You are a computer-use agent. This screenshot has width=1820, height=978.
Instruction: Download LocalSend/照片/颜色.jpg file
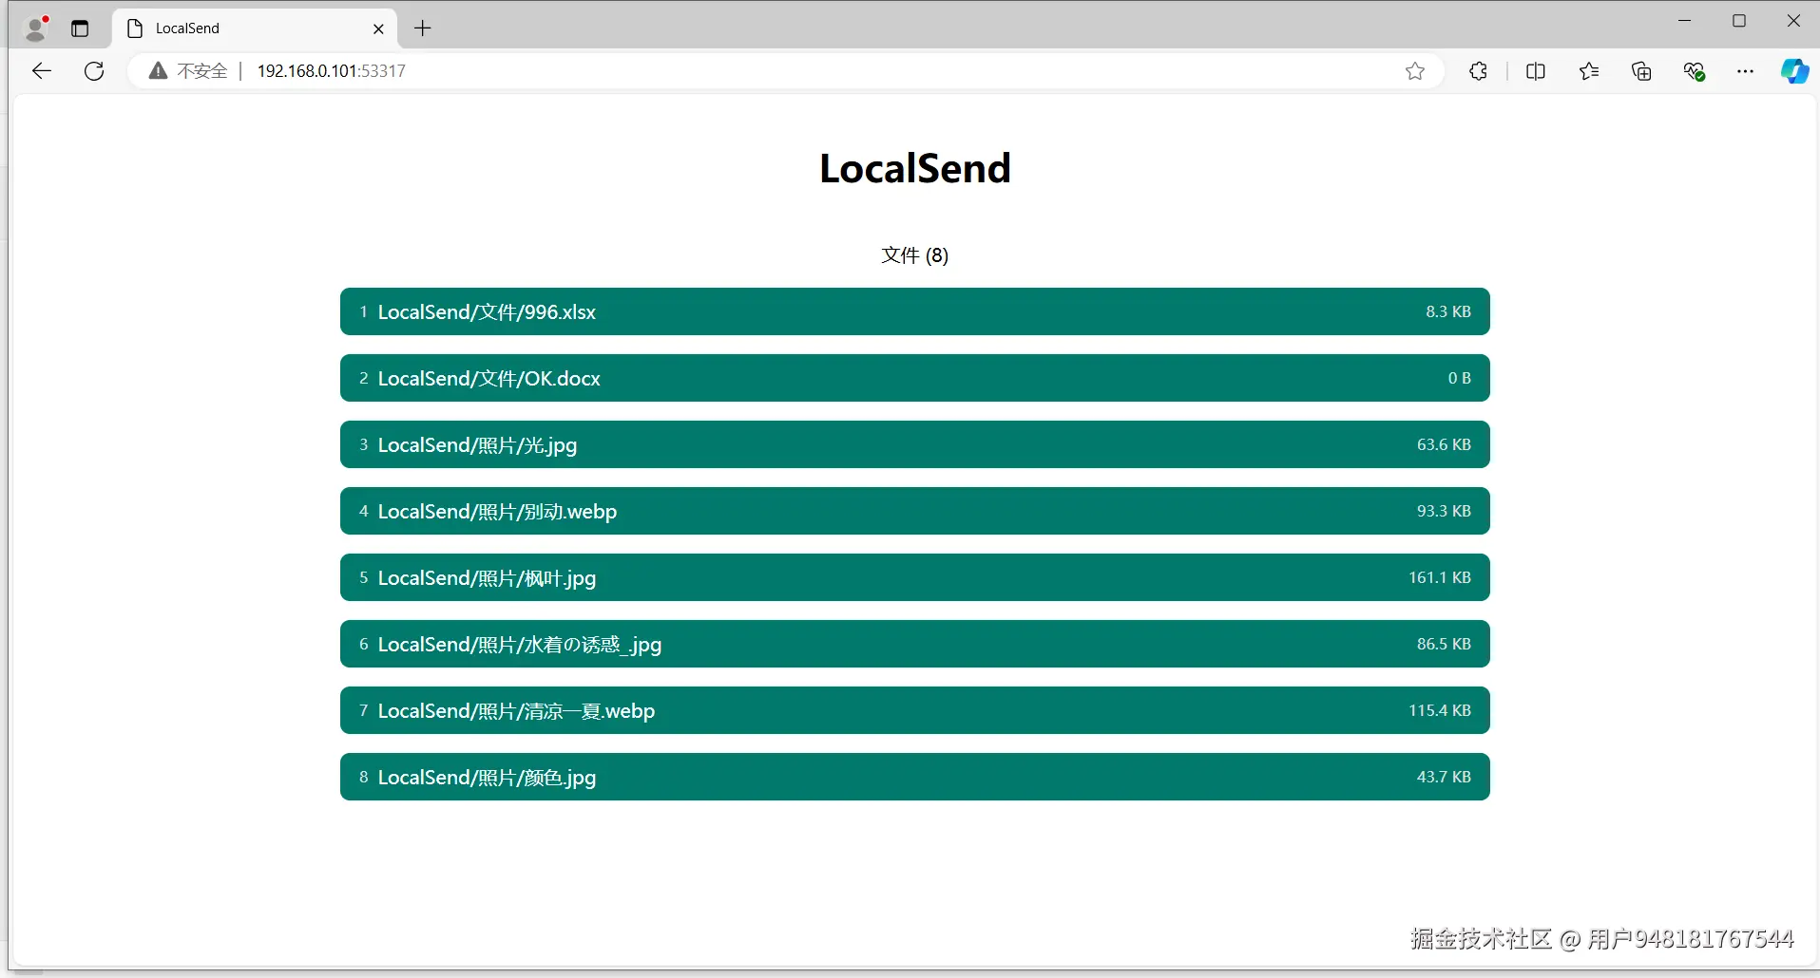click(914, 777)
